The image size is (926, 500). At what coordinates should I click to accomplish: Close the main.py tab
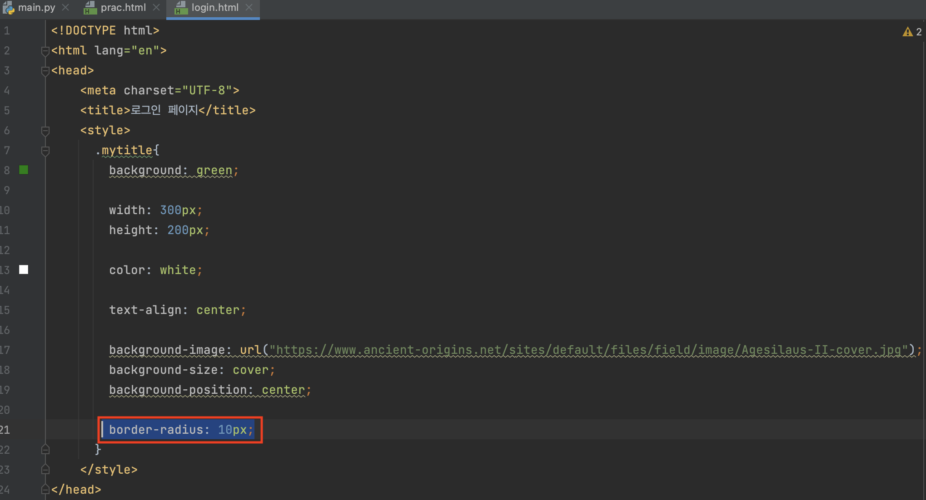(x=65, y=8)
